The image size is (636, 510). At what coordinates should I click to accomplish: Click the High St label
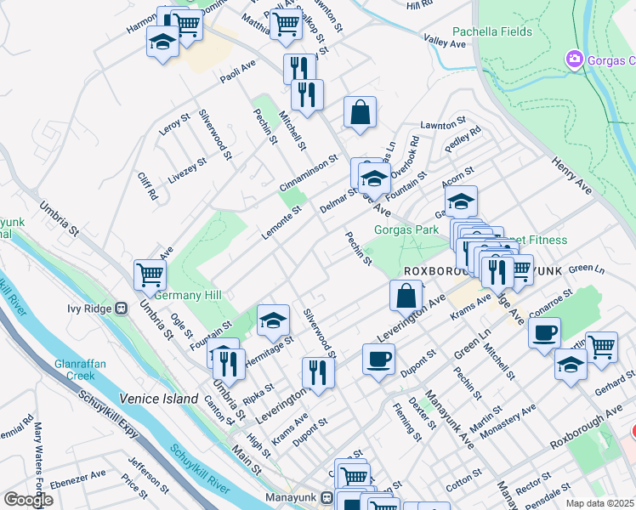pos(258,445)
